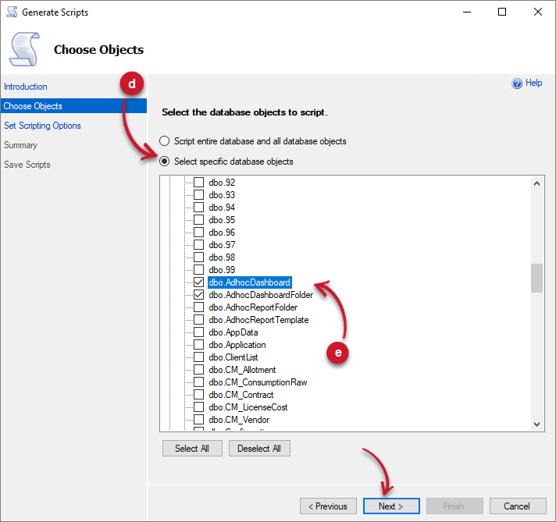Minimize the Generate Scripts window

coord(467,12)
